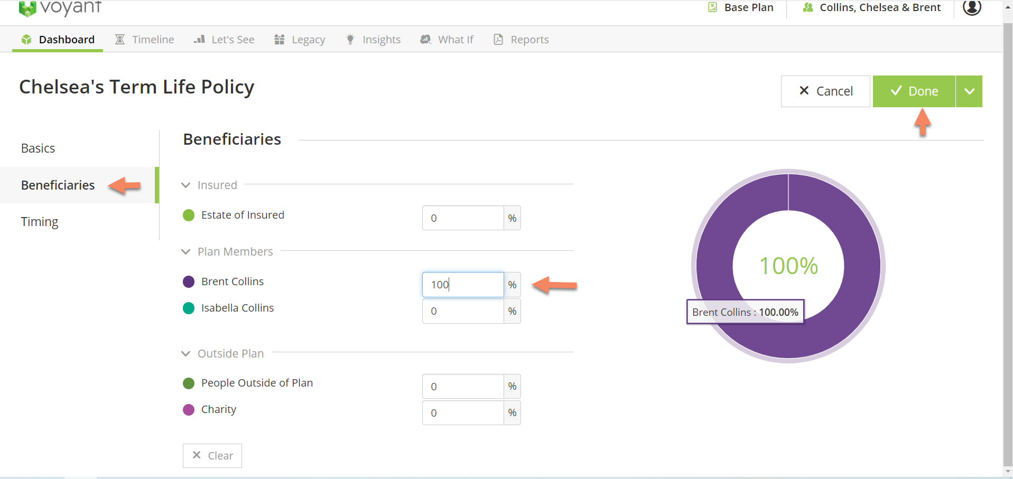Viewport: 1013px width, 479px height.
Task: Click the purple Brent Collins color dot
Action: coord(189,281)
